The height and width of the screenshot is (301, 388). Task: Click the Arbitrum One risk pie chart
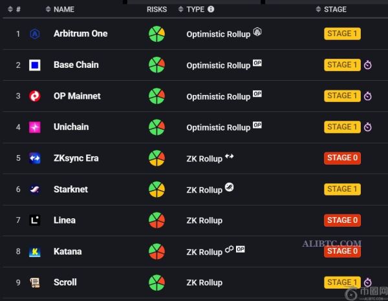(x=156, y=34)
